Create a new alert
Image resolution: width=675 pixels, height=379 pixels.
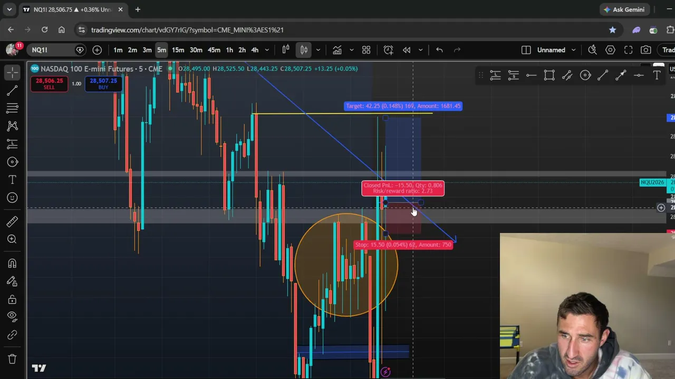(388, 50)
